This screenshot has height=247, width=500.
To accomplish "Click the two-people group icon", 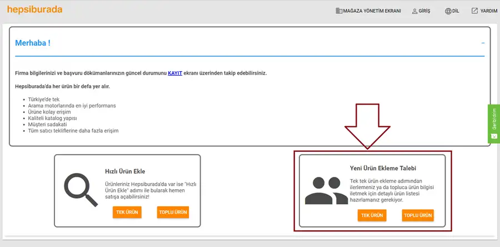I will coord(326,190).
